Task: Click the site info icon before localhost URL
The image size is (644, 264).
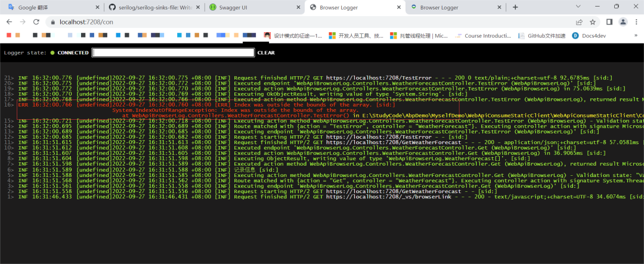Action: click(x=52, y=22)
